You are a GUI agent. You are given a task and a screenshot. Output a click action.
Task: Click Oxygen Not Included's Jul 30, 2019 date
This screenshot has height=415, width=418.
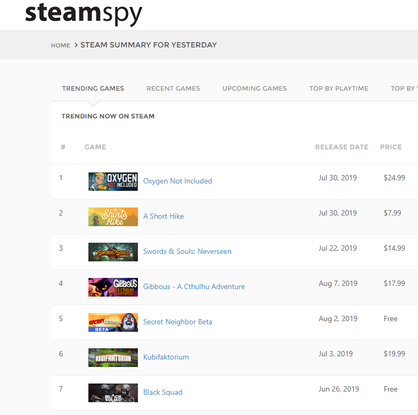[x=338, y=178]
